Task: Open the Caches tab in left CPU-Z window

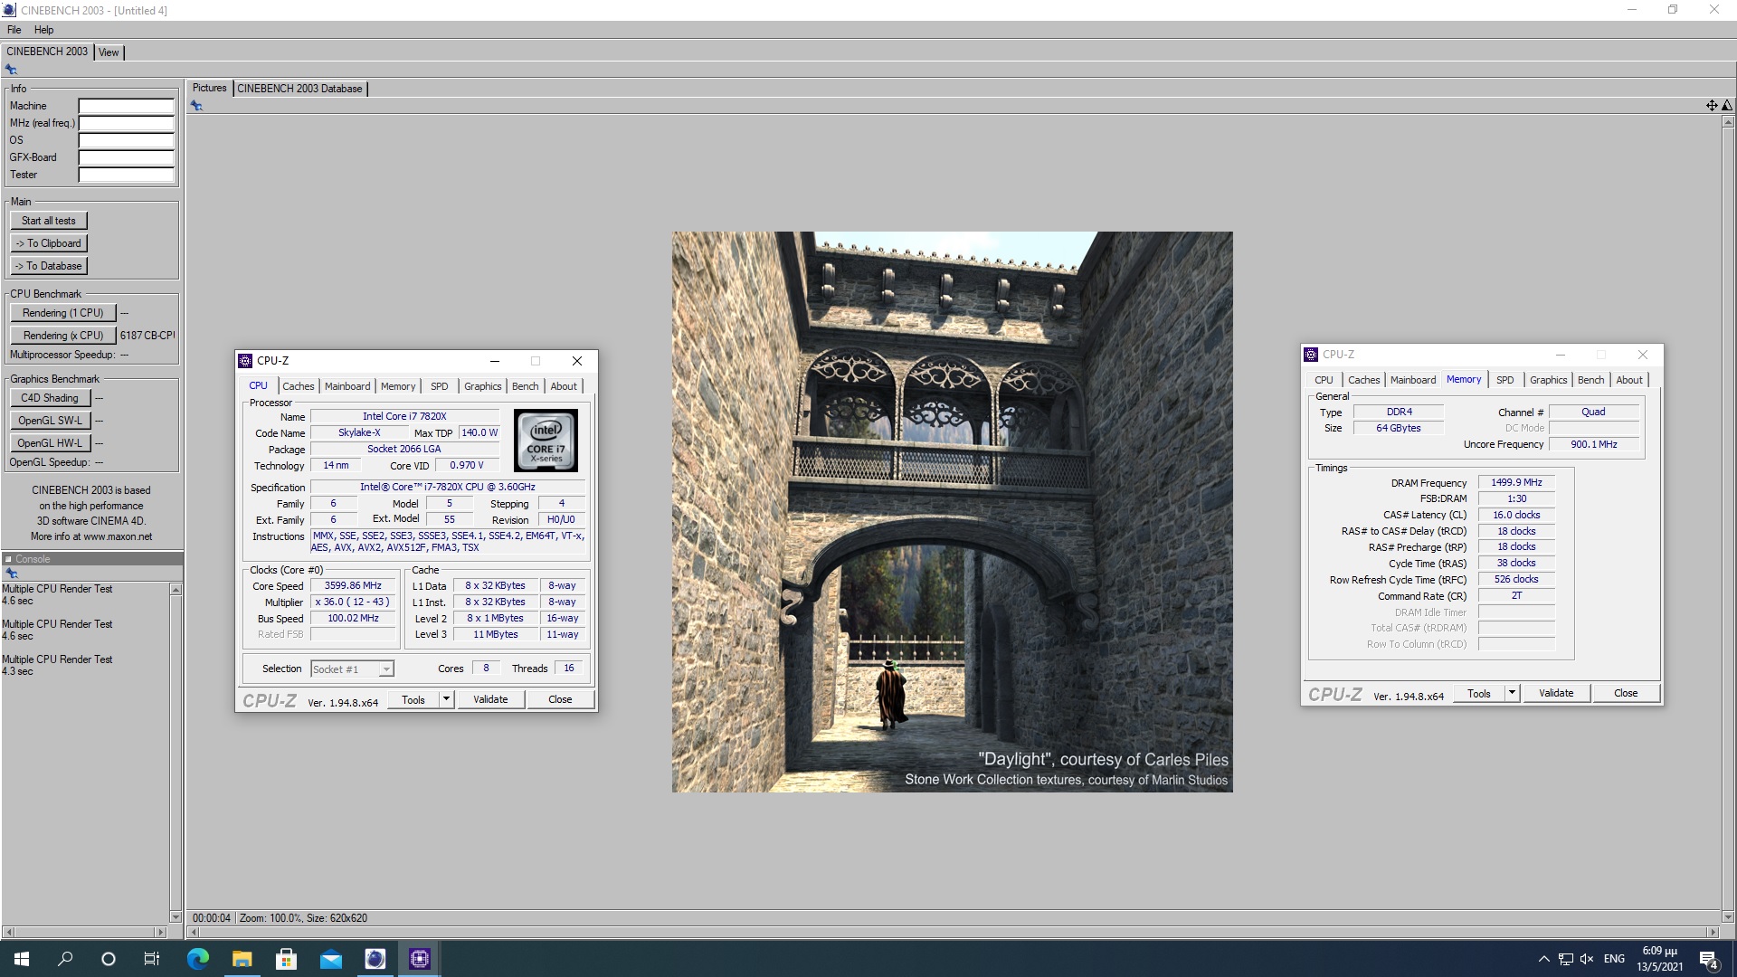Action: tap(299, 386)
